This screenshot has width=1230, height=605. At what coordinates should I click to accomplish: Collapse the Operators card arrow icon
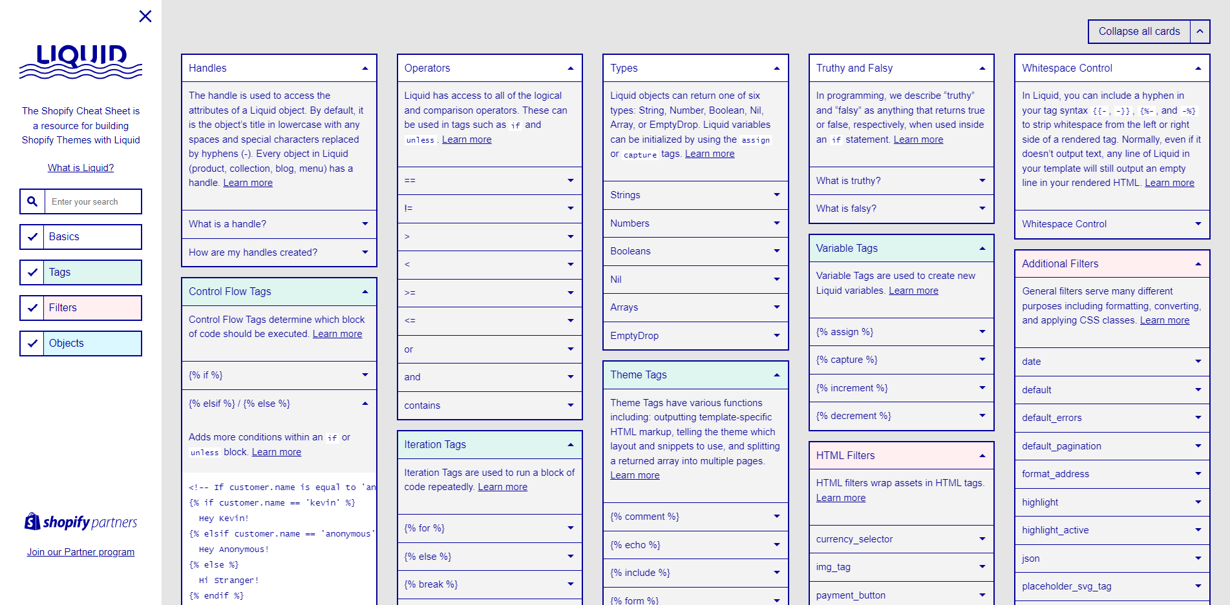coord(571,68)
